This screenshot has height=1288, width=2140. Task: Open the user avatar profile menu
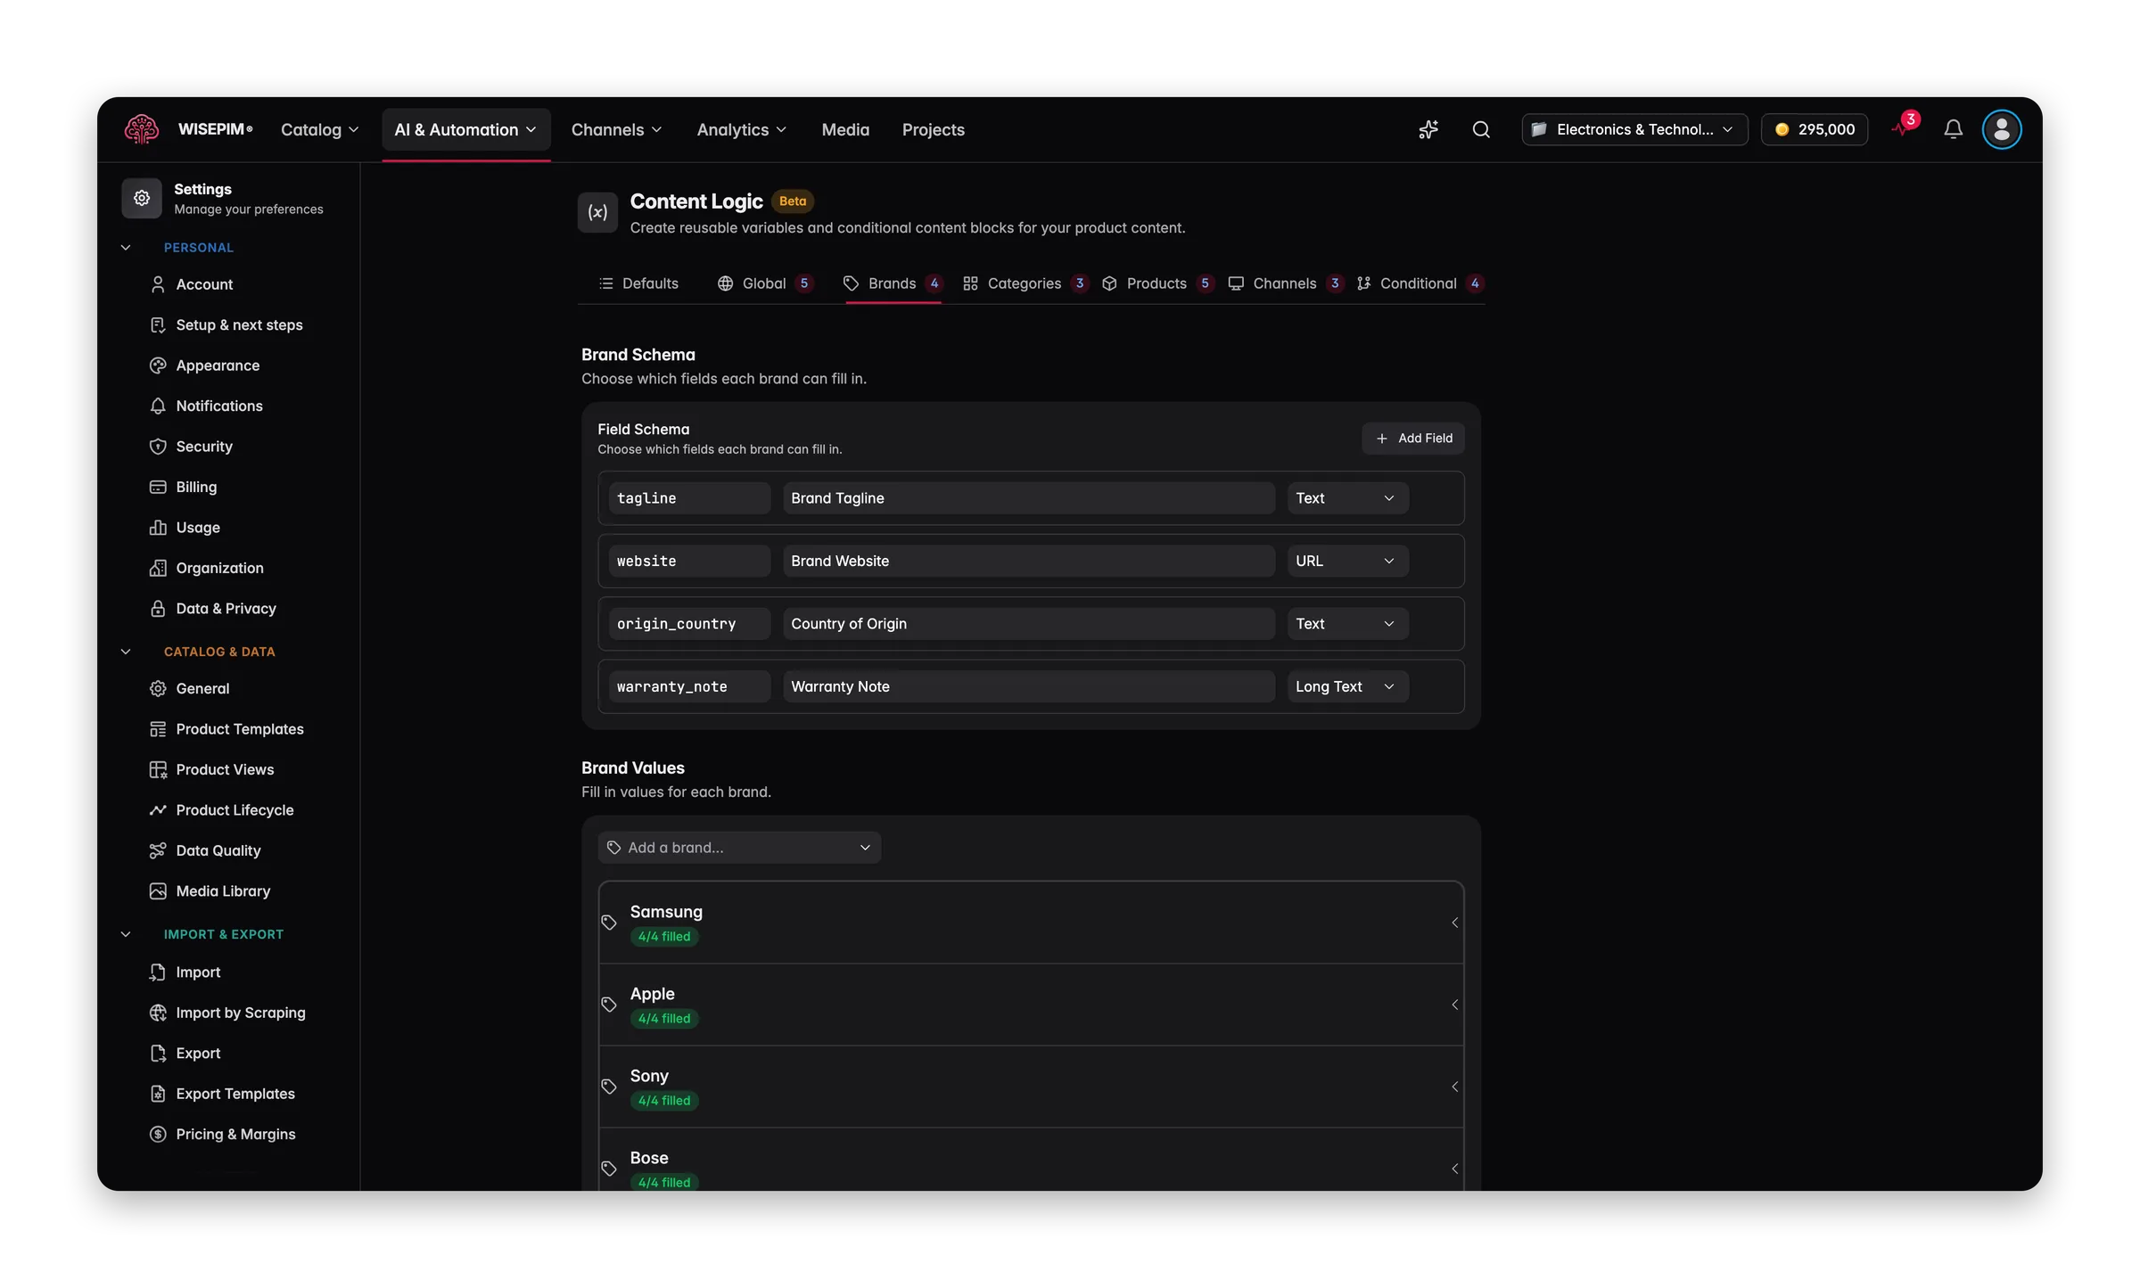click(2002, 129)
